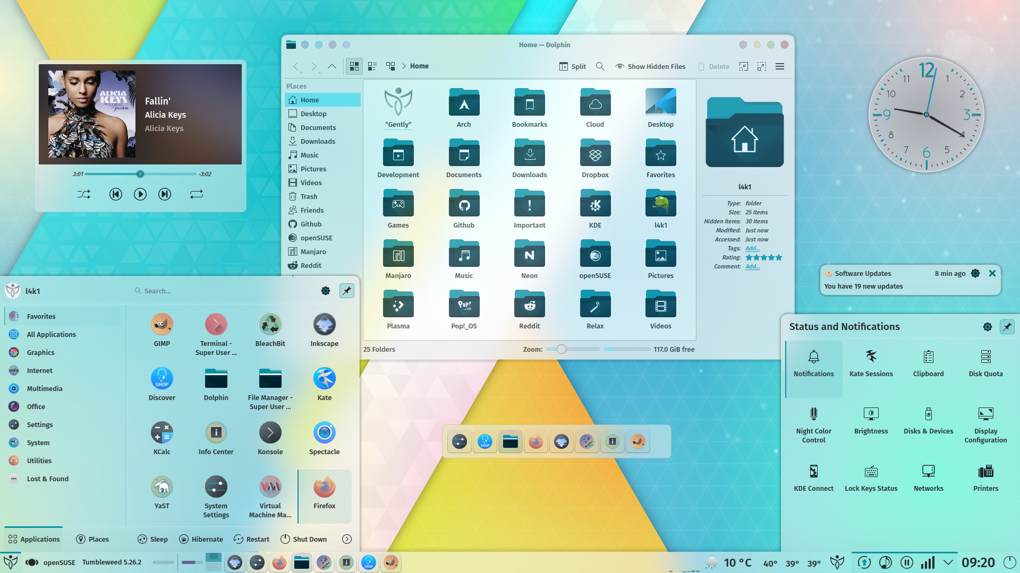The image size is (1020, 573).
Task: Toggle repeat mode in the media player
Action: coord(197,194)
